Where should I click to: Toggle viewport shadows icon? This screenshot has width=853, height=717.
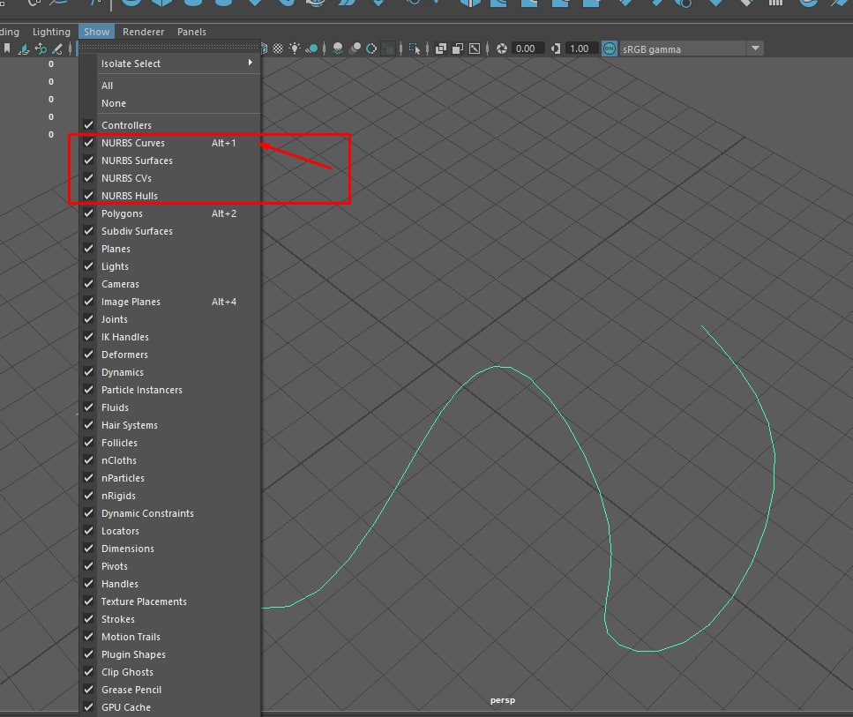[x=311, y=49]
